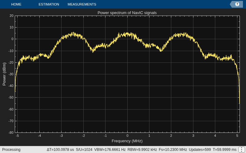
Task: Open the ESTIMATION tab
Action: (49, 4)
